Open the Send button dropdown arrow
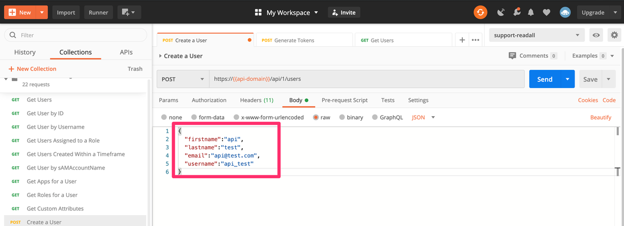The image size is (624, 226). 567,79
